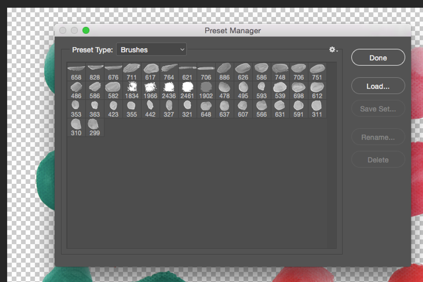The width and height of the screenshot is (423, 282).
Task: Pick the brush preset labeled 711
Action: click(132, 72)
